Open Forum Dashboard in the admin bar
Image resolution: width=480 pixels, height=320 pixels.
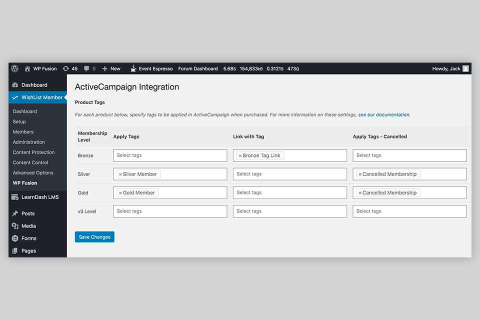pyautogui.click(x=198, y=68)
